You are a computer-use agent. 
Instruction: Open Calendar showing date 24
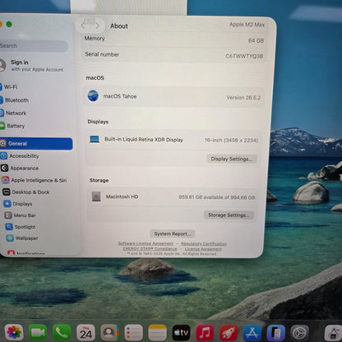pos(85,333)
